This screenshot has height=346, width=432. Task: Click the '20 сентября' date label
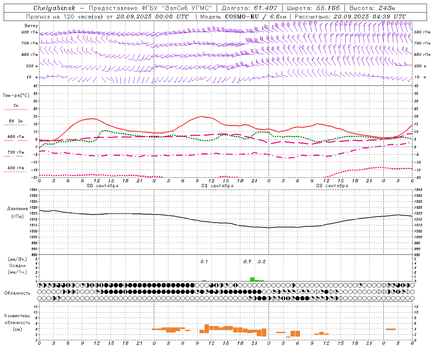(103, 186)
